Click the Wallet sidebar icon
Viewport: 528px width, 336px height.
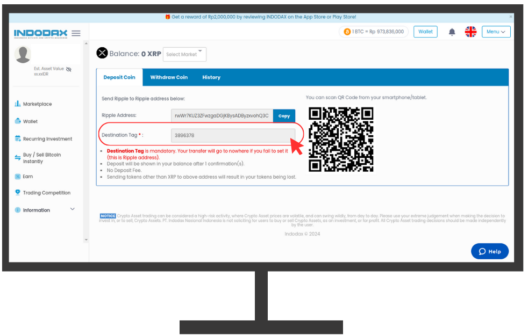coord(18,121)
